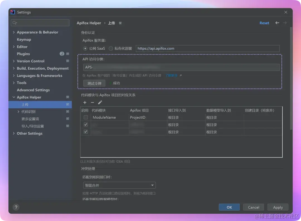Click the project icon on 代码识别 row
This screenshot has height=221, width=301.
(67, 112)
